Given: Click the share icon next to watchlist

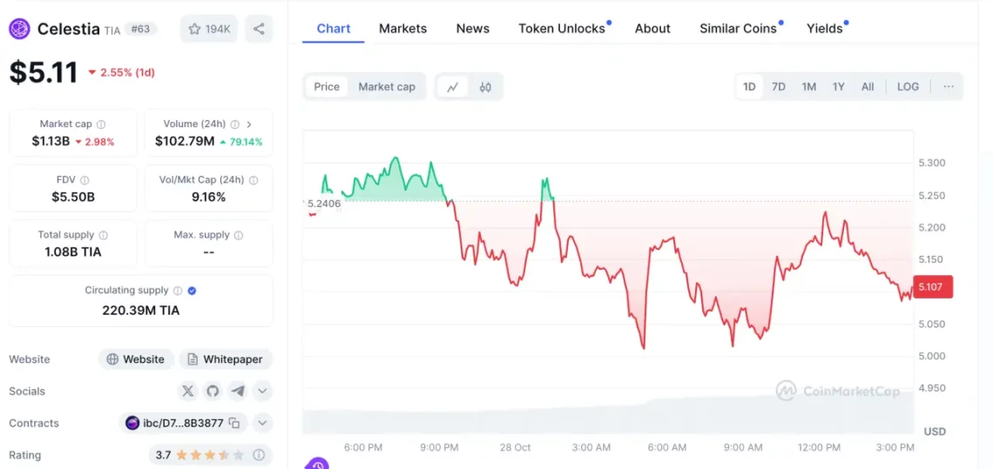Looking at the screenshot, I should tap(259, 29).
